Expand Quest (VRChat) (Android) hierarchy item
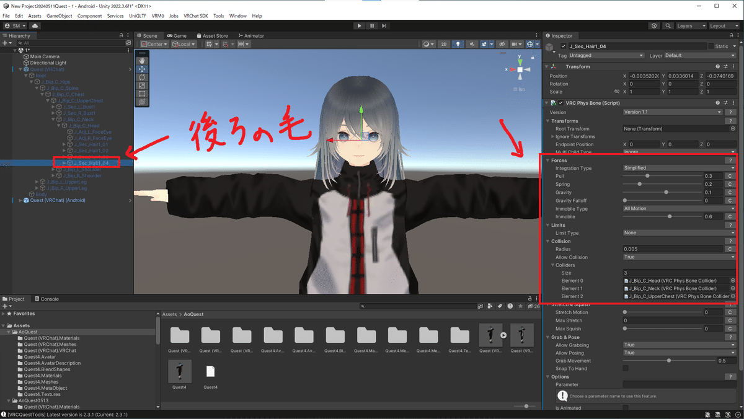Image resolution: width=744 pixels, height=419 pixels. point(20,200)
